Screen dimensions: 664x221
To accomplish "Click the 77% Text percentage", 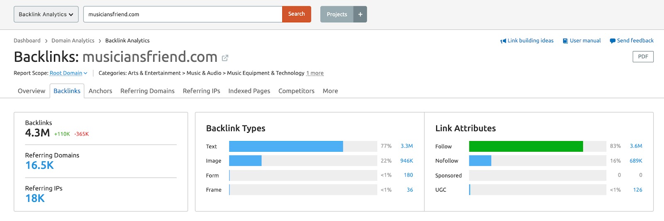I will coord(386,146).
